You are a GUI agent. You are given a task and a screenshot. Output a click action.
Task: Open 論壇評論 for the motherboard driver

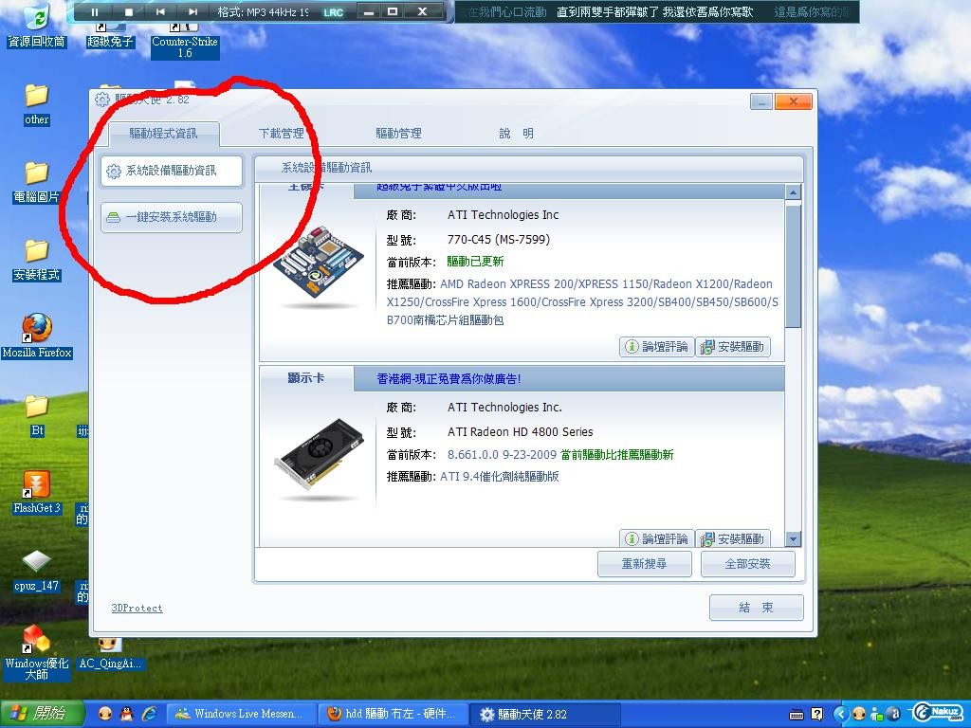(657, 347)
